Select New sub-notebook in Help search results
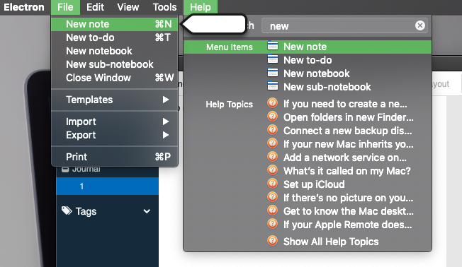Viewport: 462px width, 267px height. pyautogui.click(x=308, y=87)
